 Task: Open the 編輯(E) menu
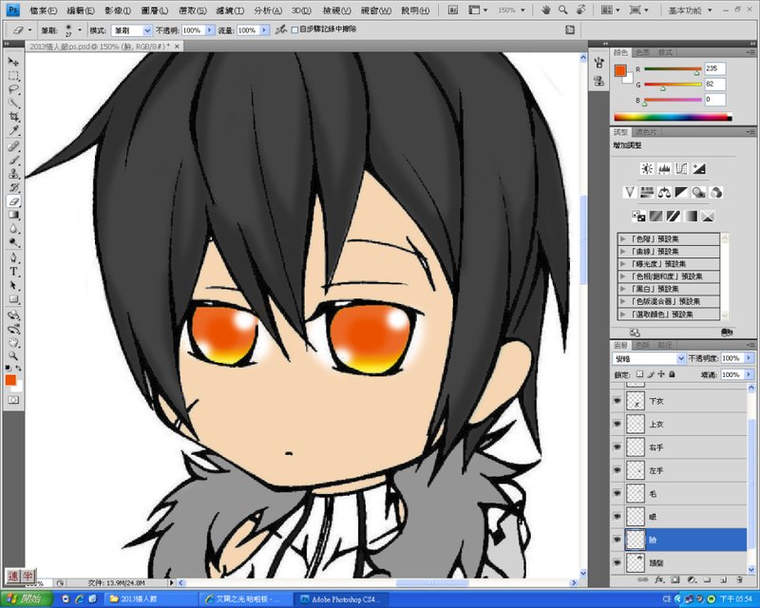tap(80, 10)
